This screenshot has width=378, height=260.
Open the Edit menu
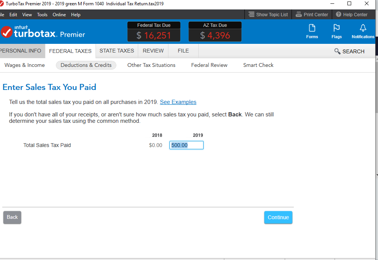[13, 15]
